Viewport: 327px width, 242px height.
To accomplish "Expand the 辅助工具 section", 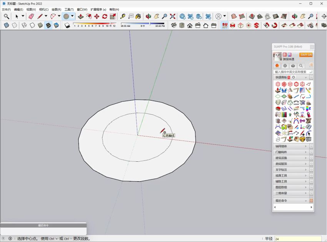I will click(290, 181).
